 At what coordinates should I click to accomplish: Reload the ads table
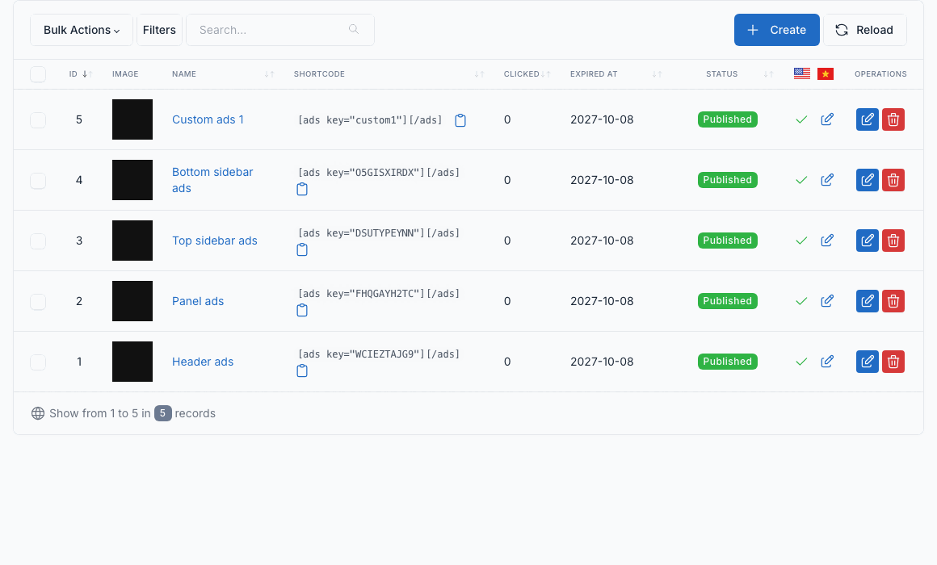[x=864, y=30]
